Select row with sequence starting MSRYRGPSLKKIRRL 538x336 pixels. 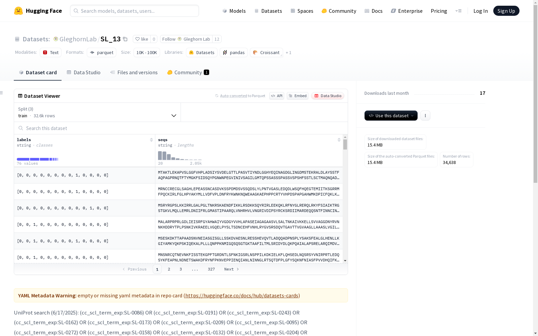(178, 208)
